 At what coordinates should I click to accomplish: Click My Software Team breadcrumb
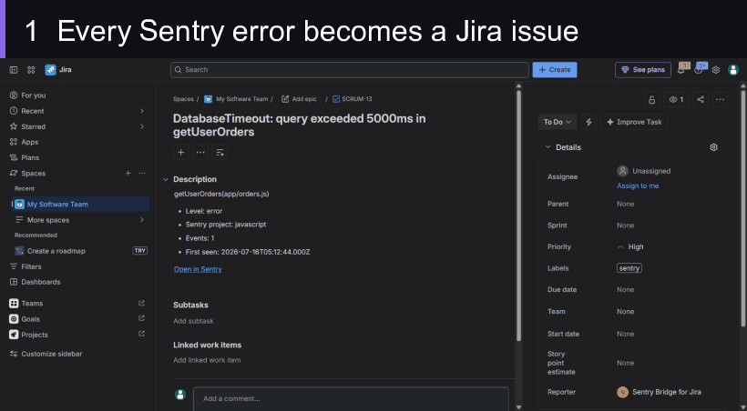(x=242, y=99)
